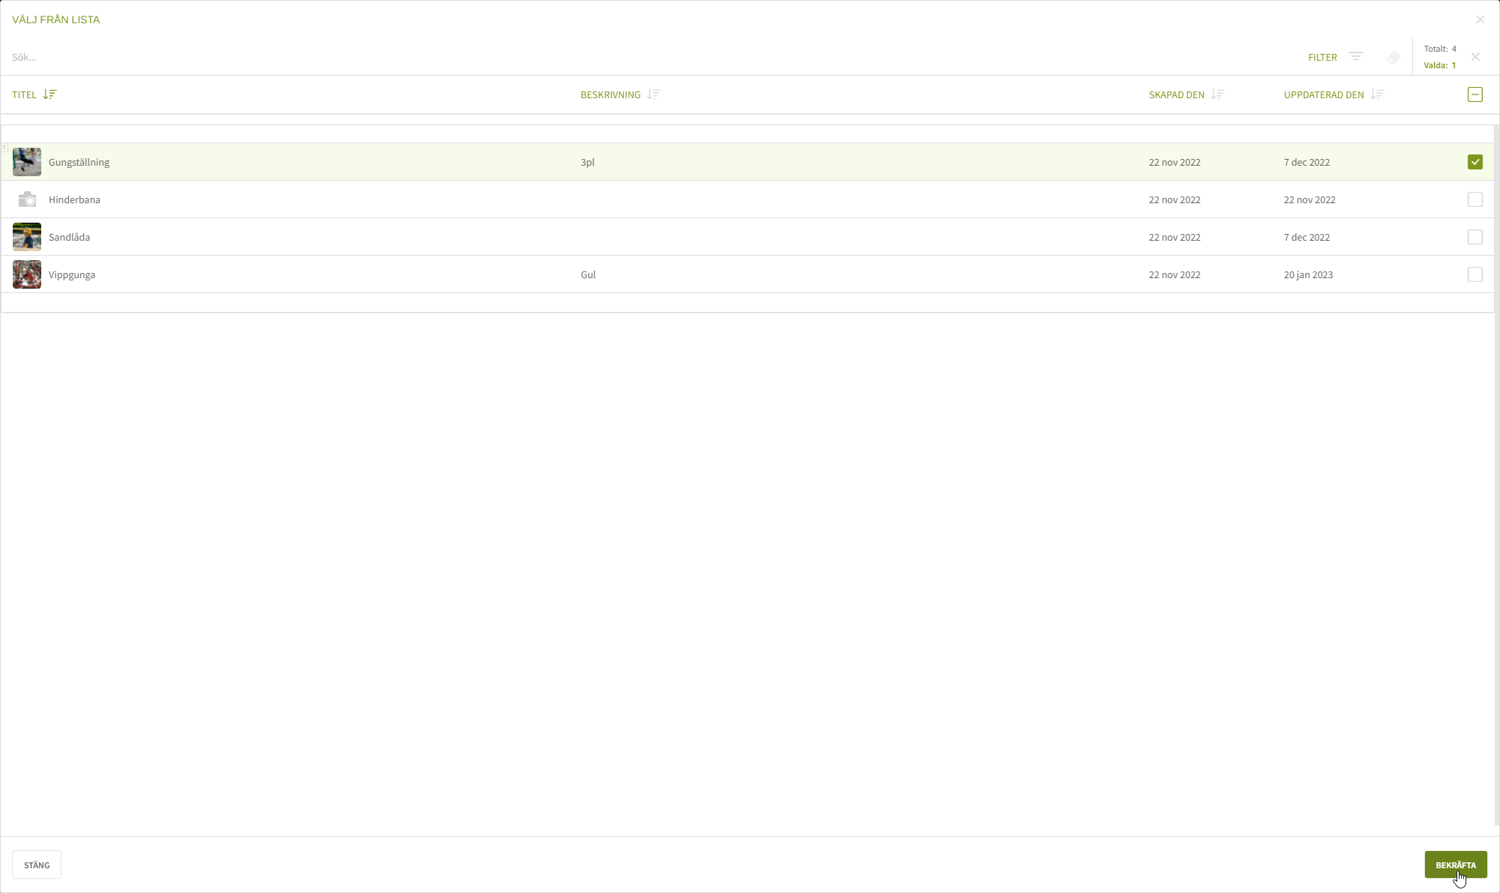1500x893 pixels.
Task: Click the eraser clear-filter icon
Action: [1393, 57]
